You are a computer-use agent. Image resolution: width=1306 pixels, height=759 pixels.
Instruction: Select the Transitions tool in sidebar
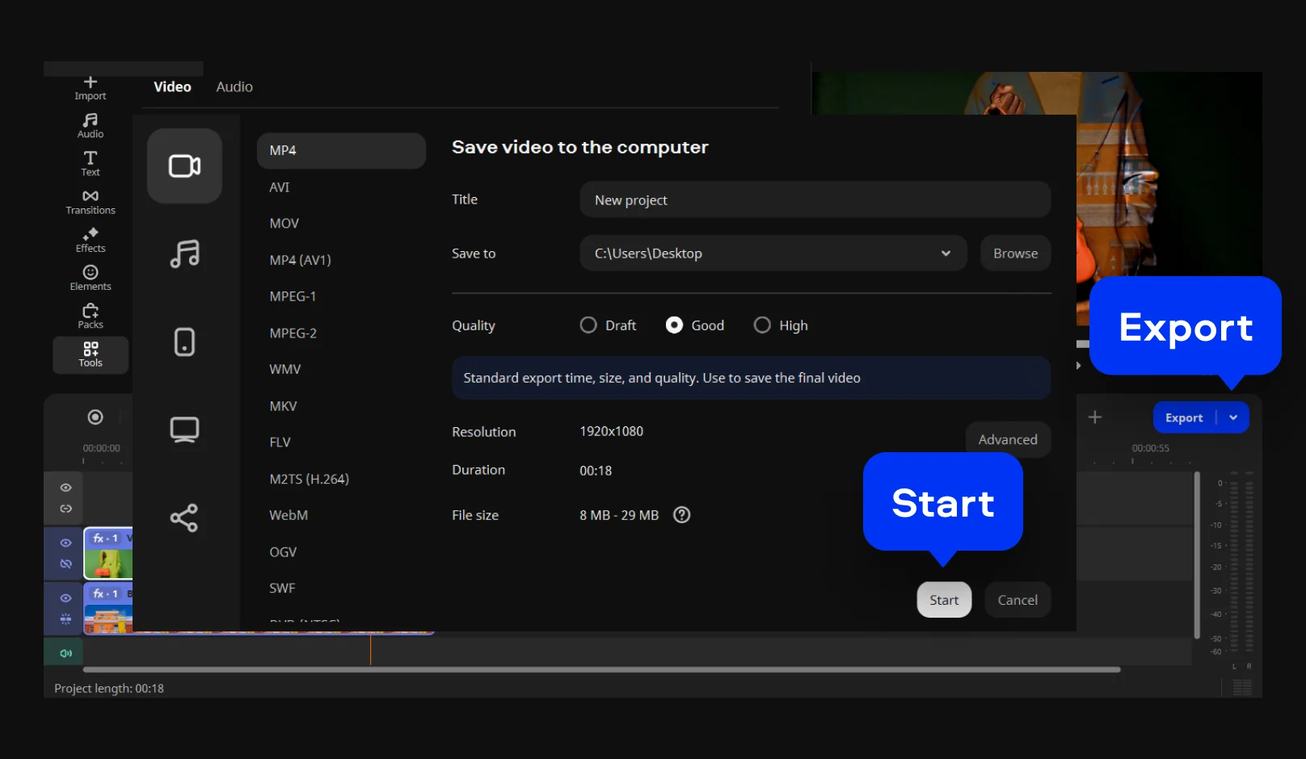coord(91,202)
